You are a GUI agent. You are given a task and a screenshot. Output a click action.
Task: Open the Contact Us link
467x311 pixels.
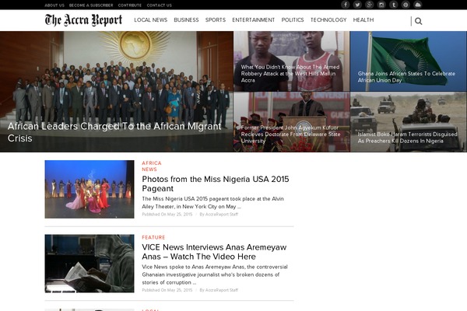160,5
